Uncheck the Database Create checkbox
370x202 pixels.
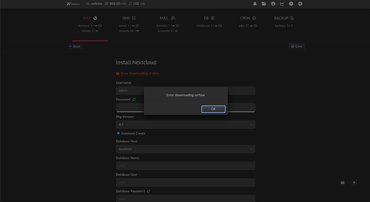click(118, 133)
